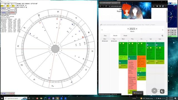
Task: Go to next year with the arrow right of 2023
Action: pyautogui.click(x=137, y=29)
